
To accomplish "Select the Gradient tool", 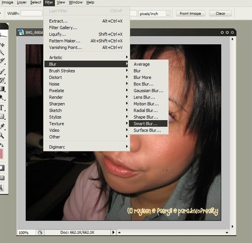I will 2,89.
